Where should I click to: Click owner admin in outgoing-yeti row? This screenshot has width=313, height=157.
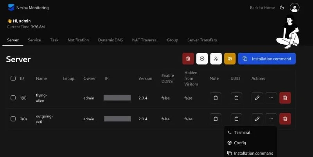point(89,119)
